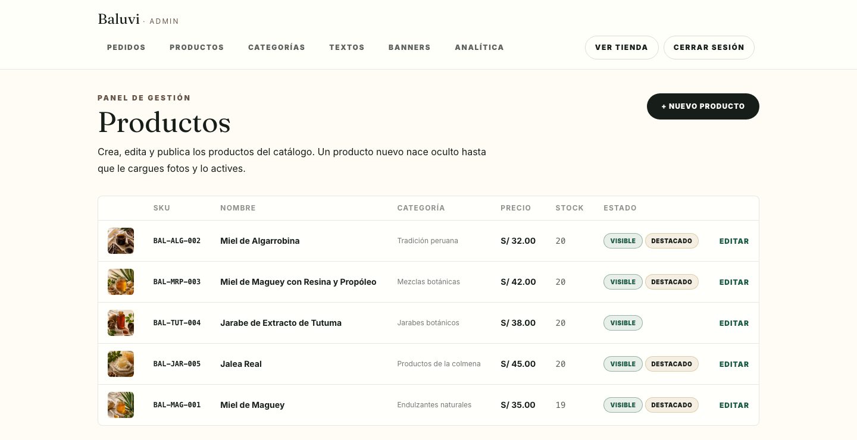Click the Ver Tienda button
Image resolution: width=857 pixels, height=440 pixels.
(621, 48)
